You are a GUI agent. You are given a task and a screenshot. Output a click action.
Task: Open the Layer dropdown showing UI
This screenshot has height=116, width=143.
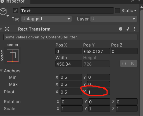point(114,19)
